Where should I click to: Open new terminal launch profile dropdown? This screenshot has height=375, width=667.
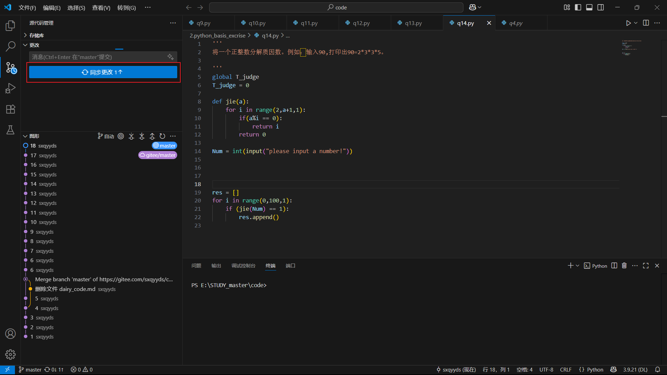tap(577, 266)
